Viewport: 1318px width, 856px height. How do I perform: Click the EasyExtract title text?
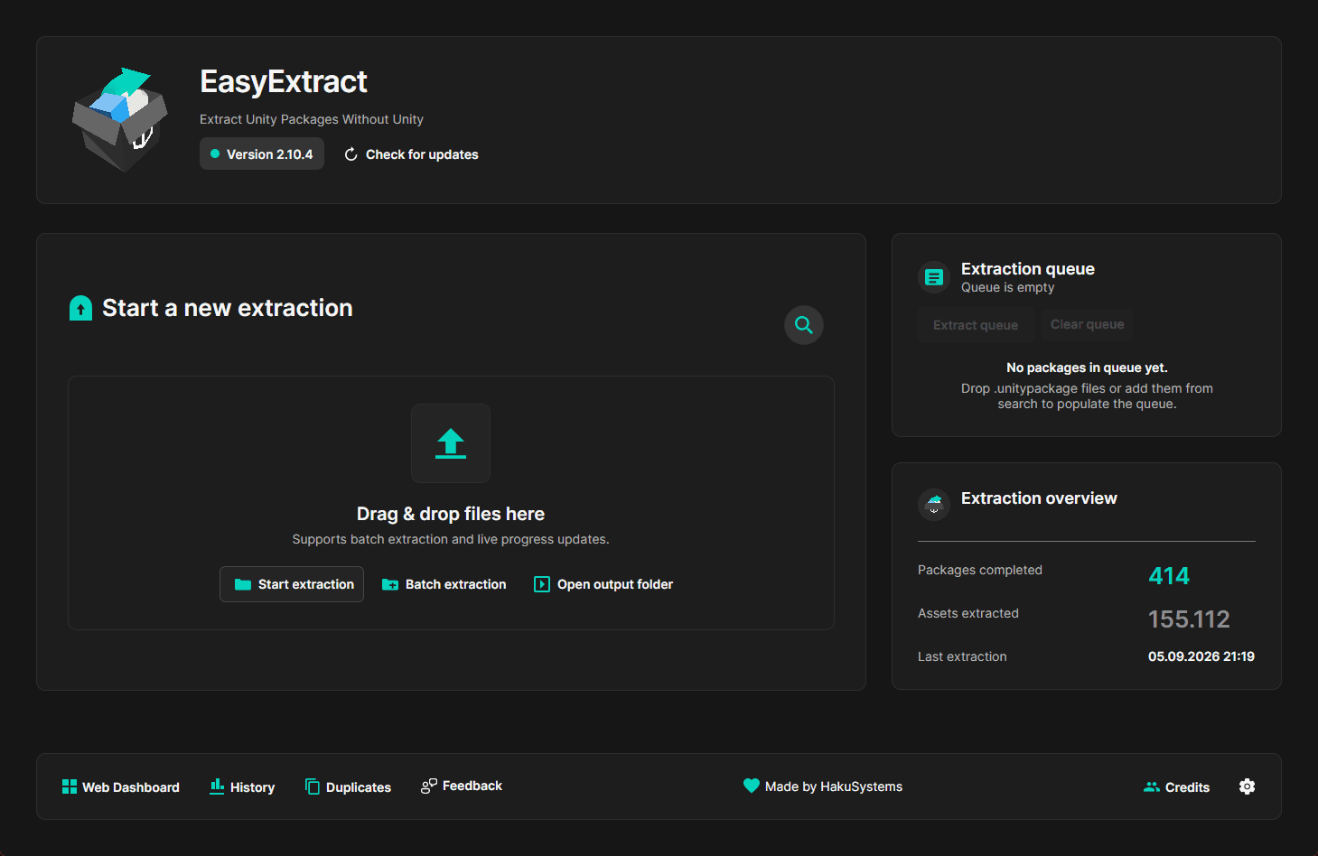coord(284,82)
